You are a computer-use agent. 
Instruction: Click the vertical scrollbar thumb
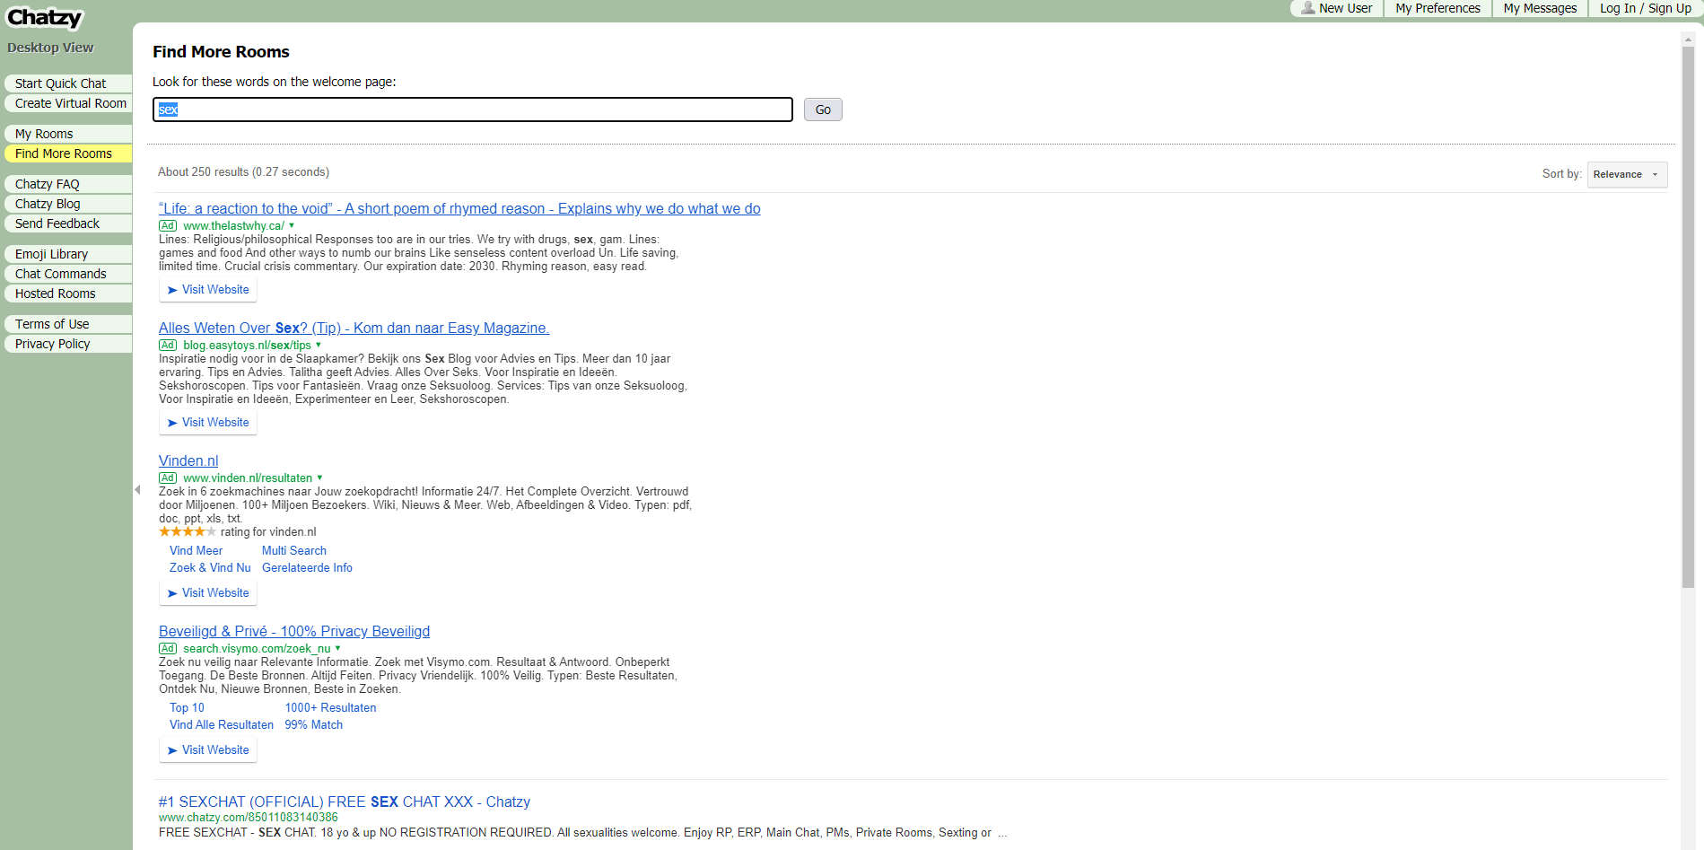point(1688,317)
